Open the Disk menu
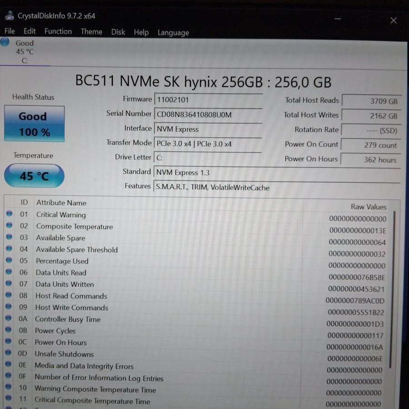 (x=118, y=32)
